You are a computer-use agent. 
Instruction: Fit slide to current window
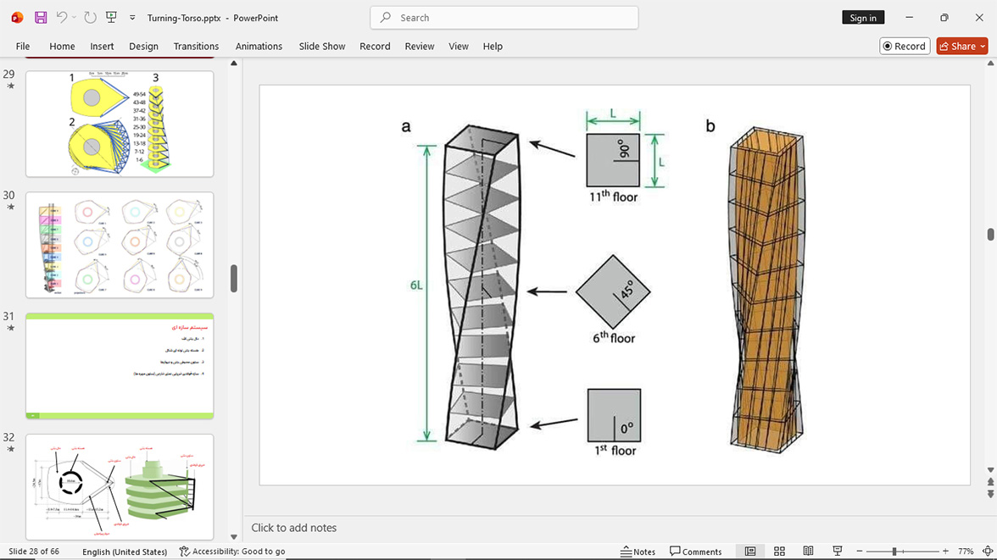(x=988, y=551)
